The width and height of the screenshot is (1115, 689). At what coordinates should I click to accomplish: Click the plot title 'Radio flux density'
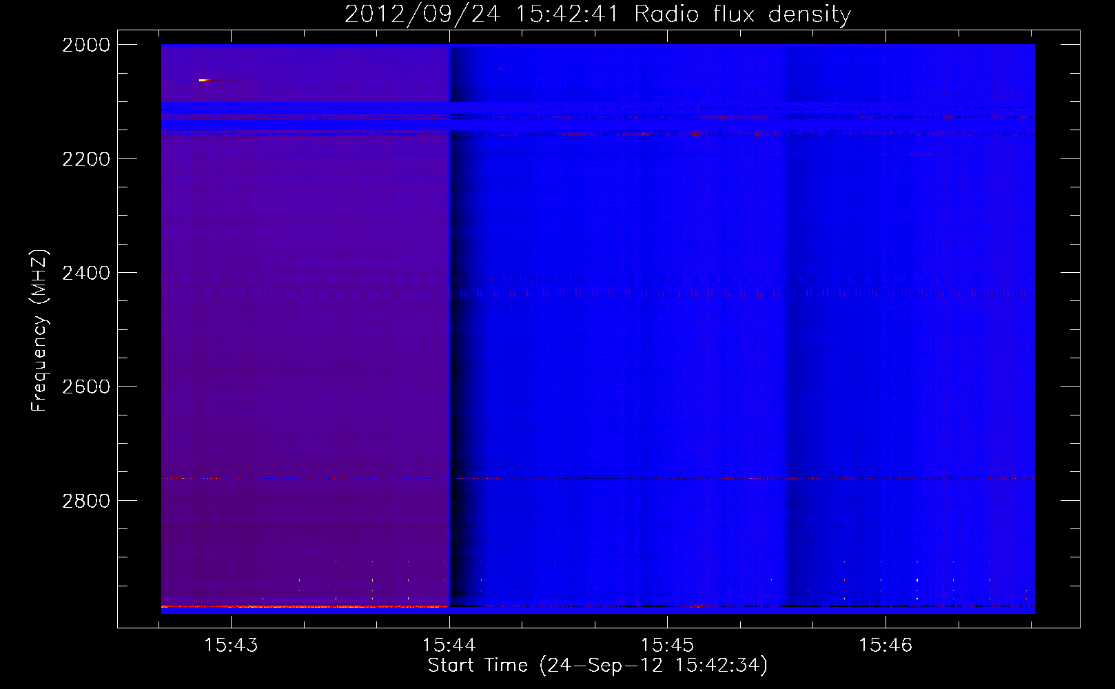pyautogui.click(x=742, y=14)
